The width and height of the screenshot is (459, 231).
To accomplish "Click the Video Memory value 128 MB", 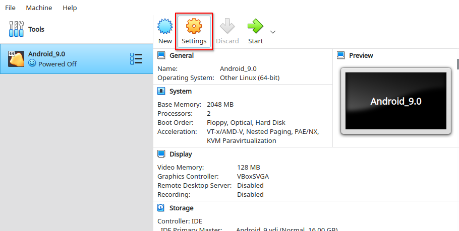I will pos(249,167).
